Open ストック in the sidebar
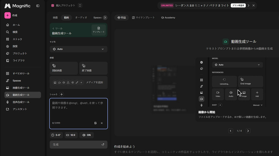Screen dimensions: 279x156 click(23, 39)
